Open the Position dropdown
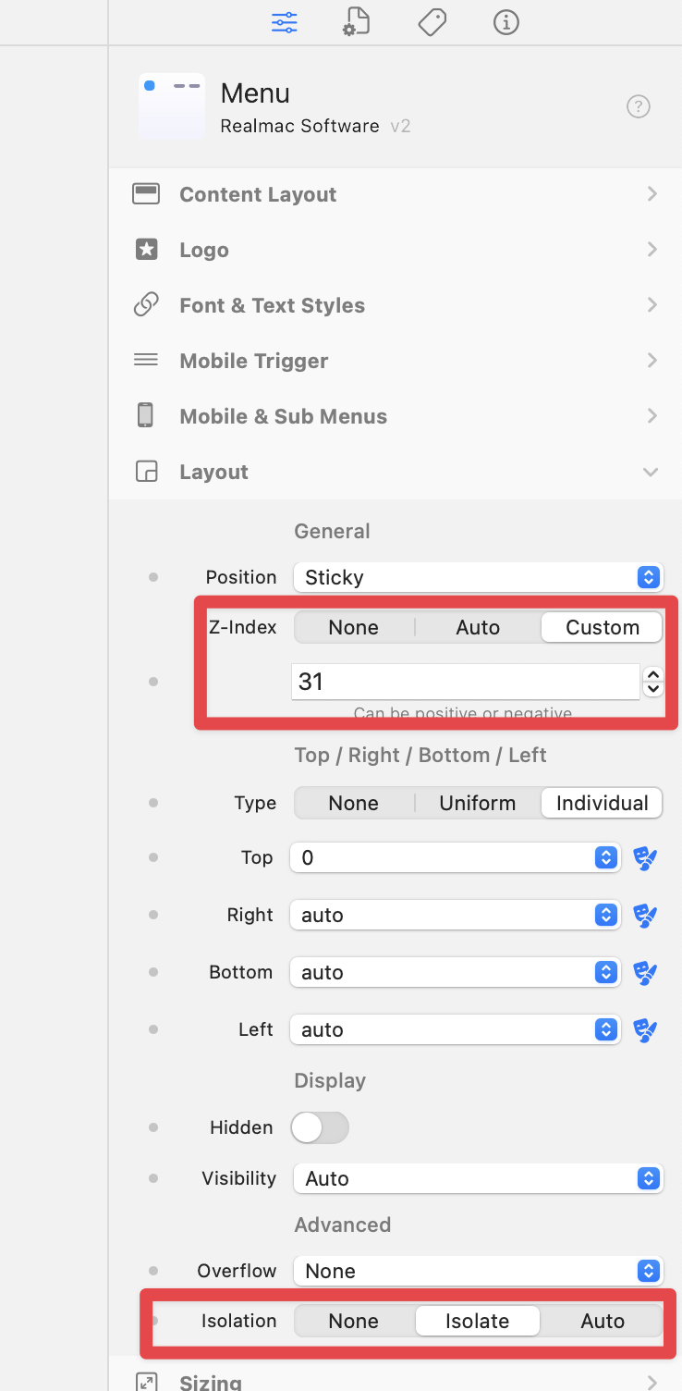This screenshot has height=1391, width=682. (x=478, y=577)
